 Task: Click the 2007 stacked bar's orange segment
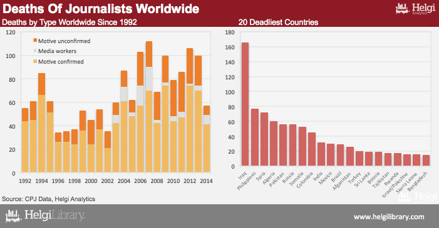coord(149,54)
